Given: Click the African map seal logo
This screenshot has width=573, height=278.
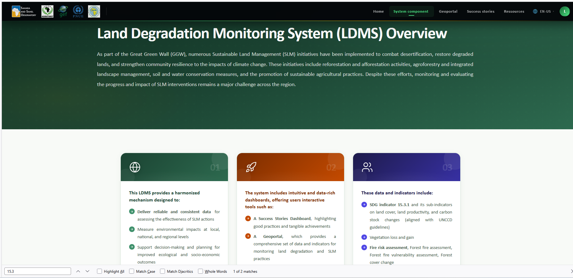Looking at the screenshot, I should (94, 11).
